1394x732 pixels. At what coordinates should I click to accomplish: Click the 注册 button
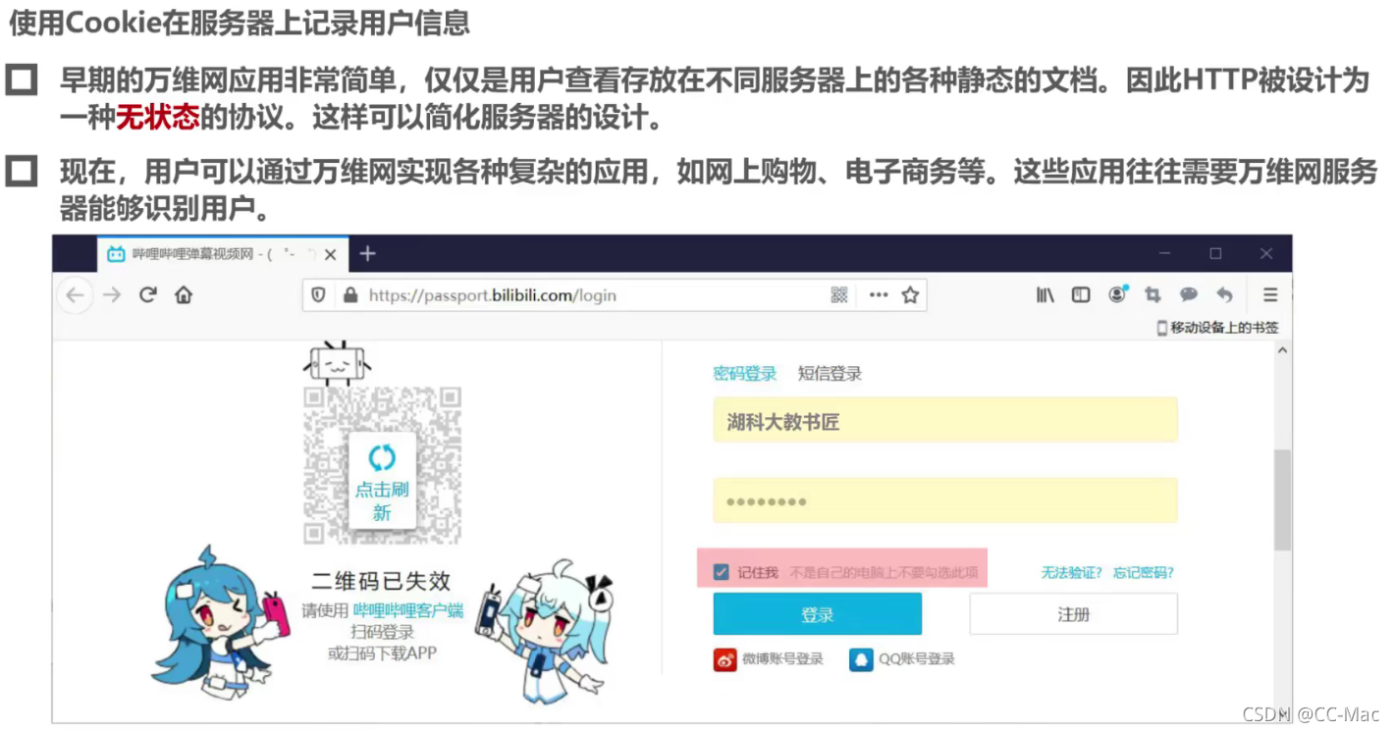[x=1073, y=614]
